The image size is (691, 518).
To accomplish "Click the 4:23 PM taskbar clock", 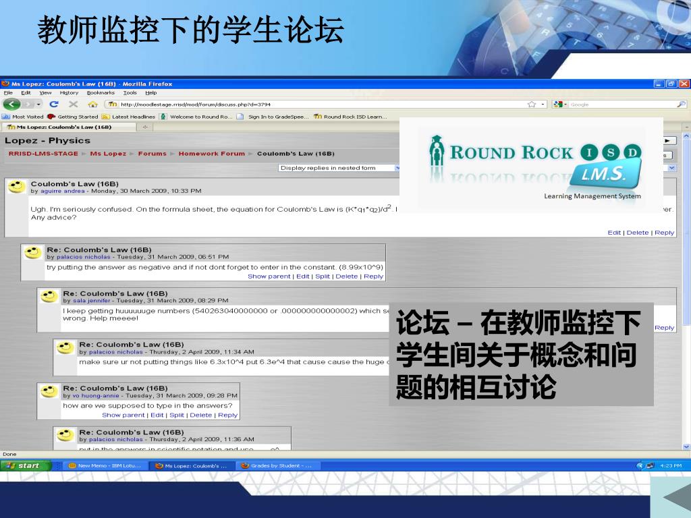I will click(x=671, y=465).
